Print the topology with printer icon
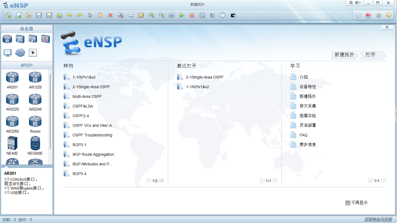This screenshot has width=397, height=223. point(59,15)
